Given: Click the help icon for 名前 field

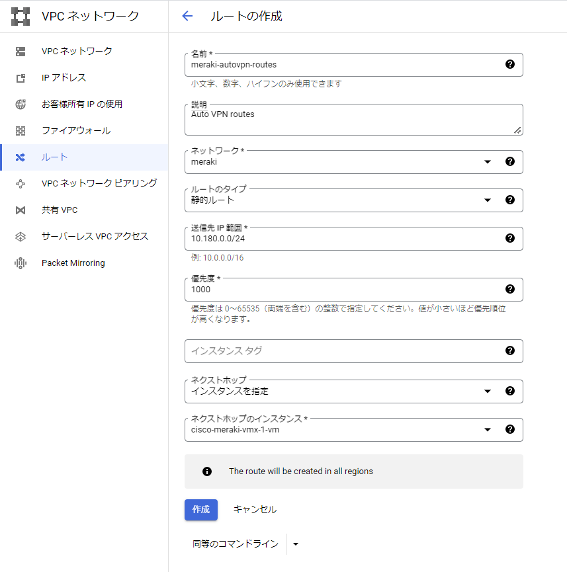Looking at the screenshot, I should coord(509,64).
